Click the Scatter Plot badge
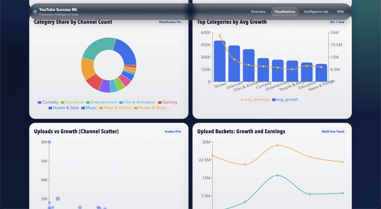The image size is (381, 209). (x=173, y=132)
